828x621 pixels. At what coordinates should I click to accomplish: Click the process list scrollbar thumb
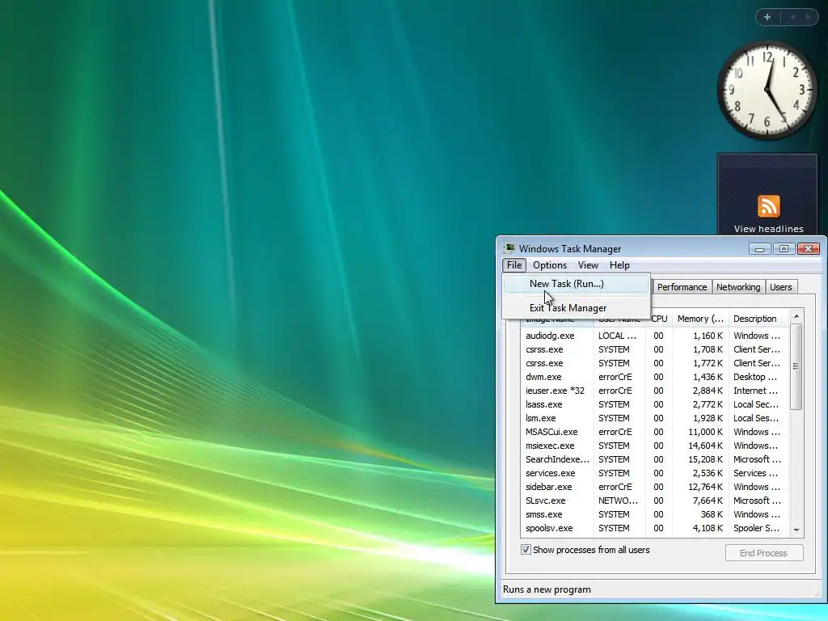[x=796, y=366]
